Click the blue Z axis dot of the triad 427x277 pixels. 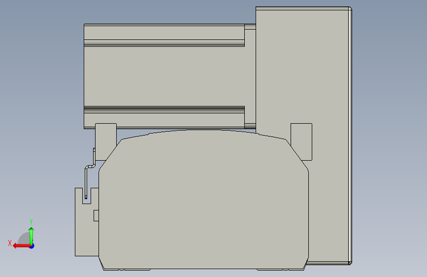(32, 246)
